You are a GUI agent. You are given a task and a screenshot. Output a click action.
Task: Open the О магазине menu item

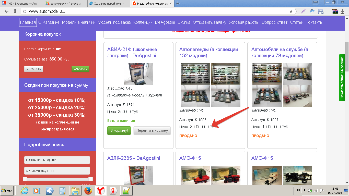click(x=49, y=22)
